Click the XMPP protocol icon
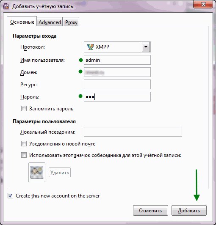The height and width of the screenshot is (225, 216). tap(90, 47)
